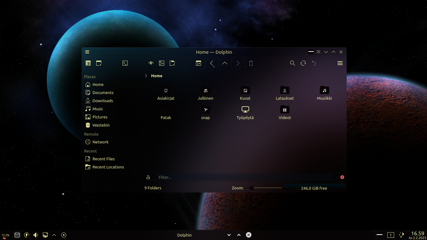427x240 pixels.
Task: Select the Lataukset folder
Action: click(x=285, y=93)
